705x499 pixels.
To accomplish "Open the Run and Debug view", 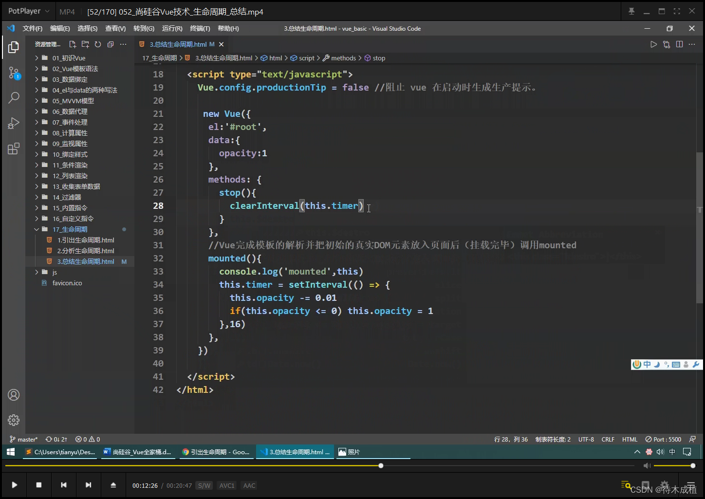I will coord(14,123).
